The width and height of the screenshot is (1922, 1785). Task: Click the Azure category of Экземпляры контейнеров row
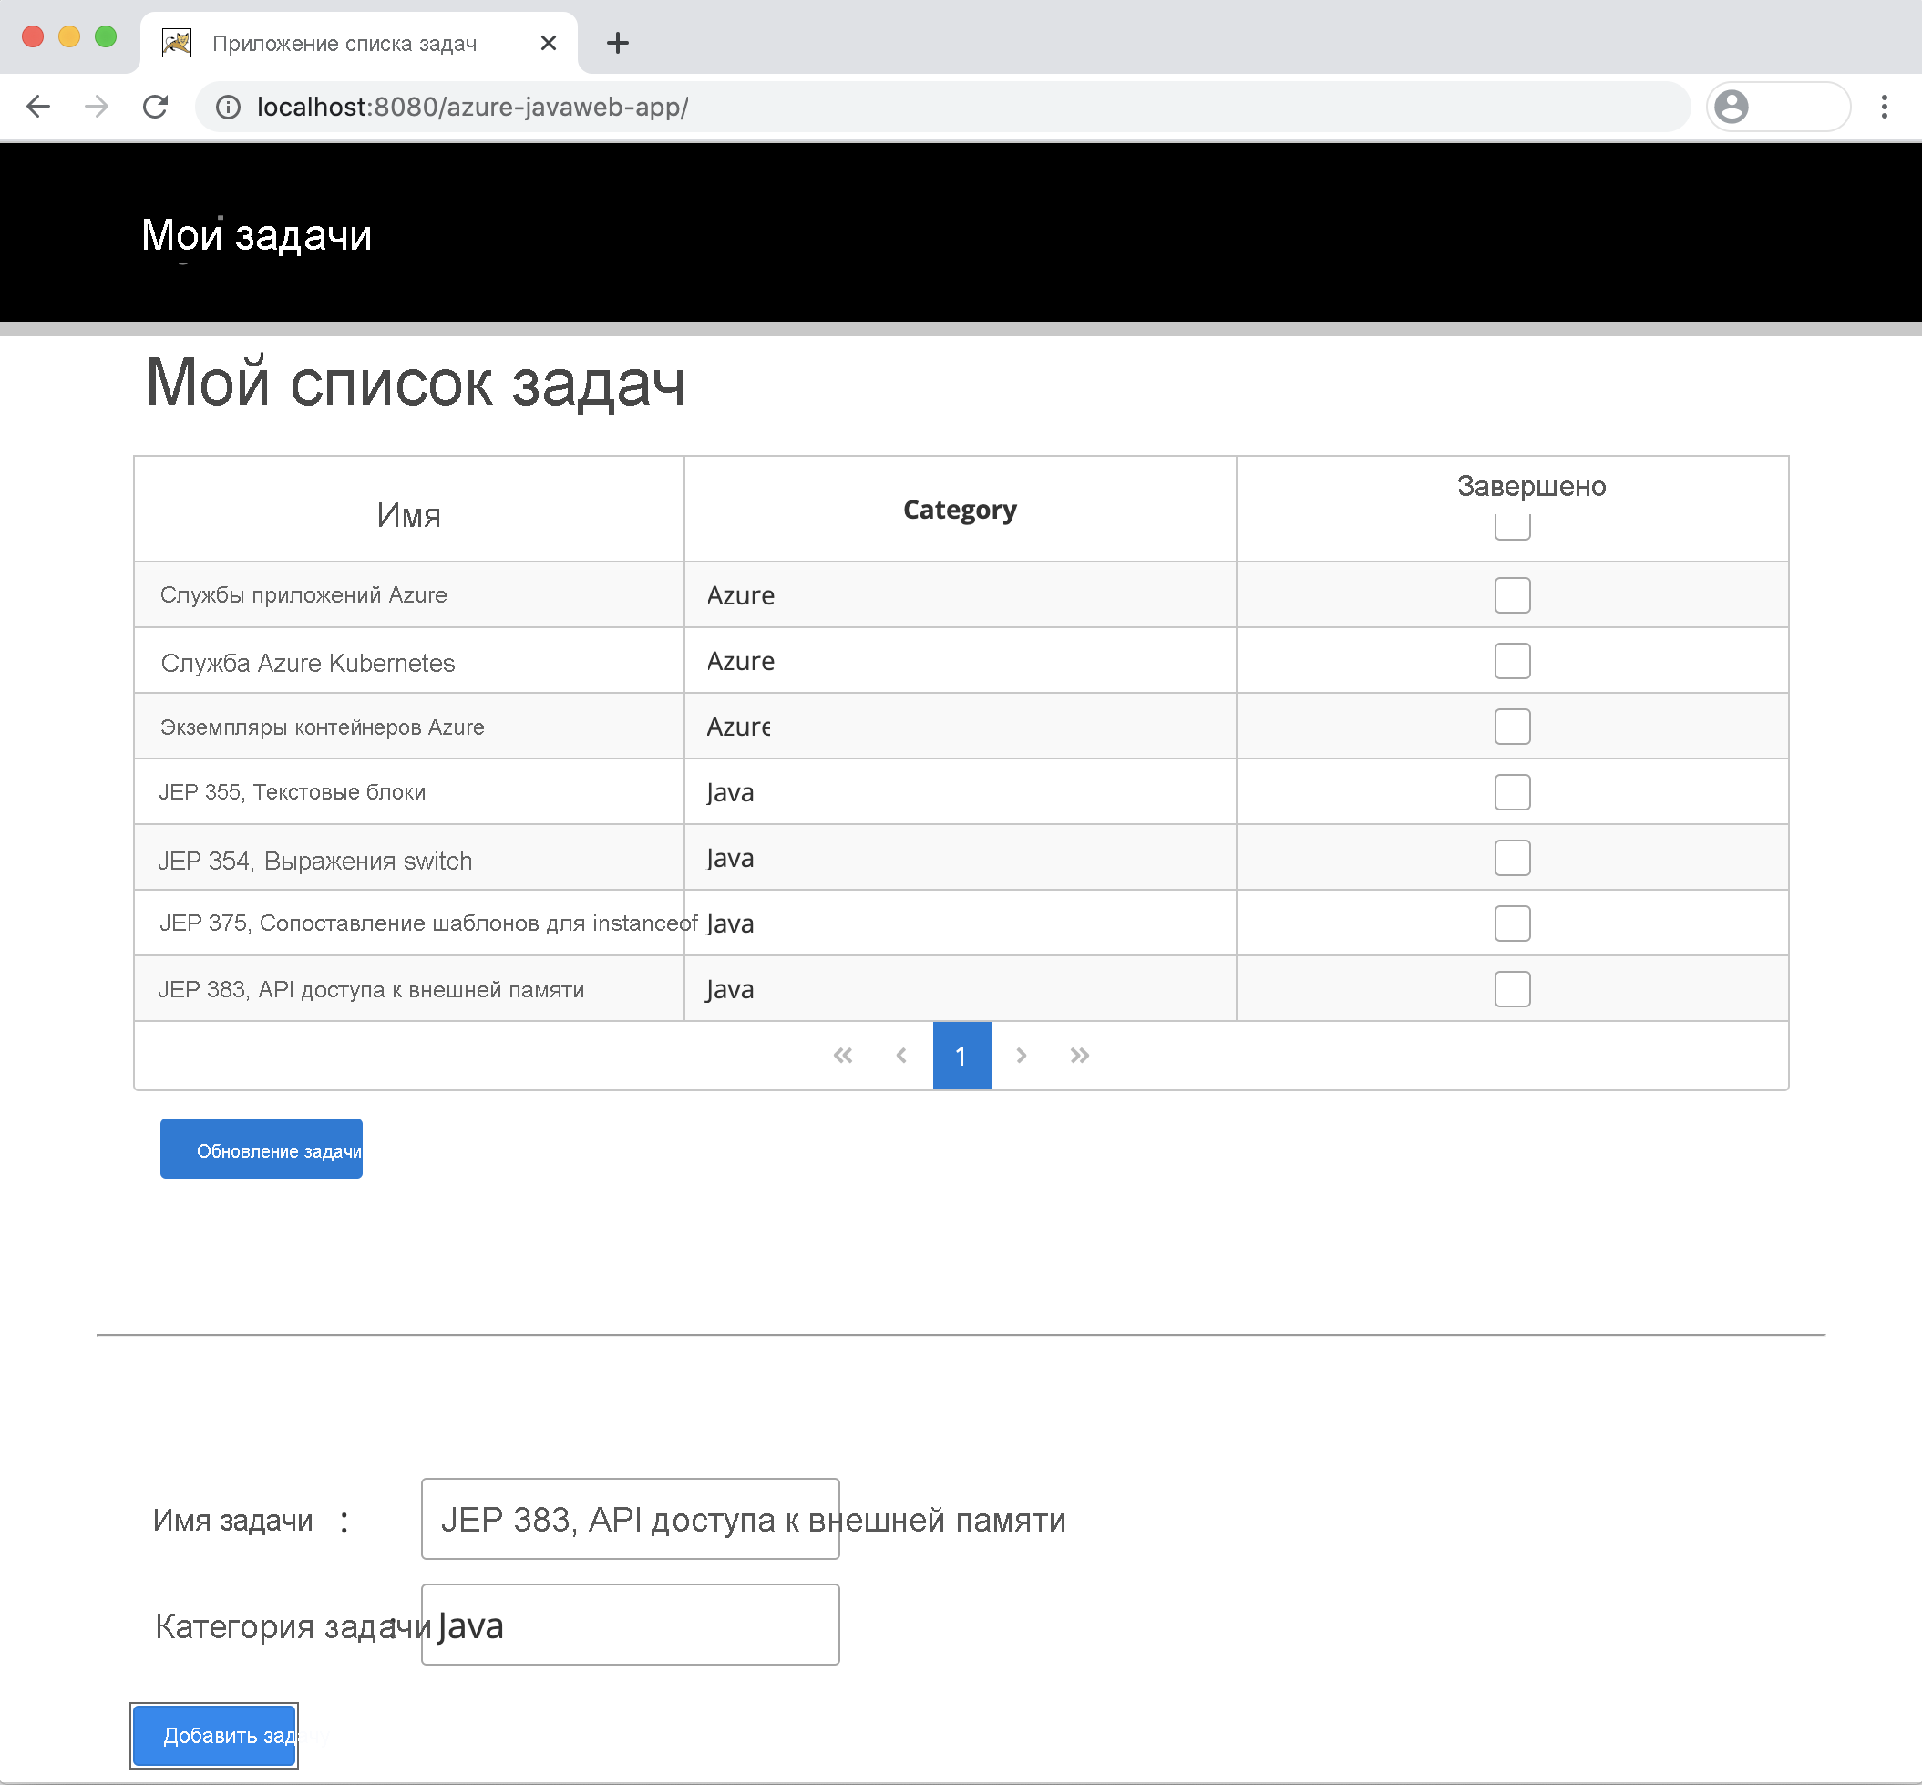click(738, 727)
